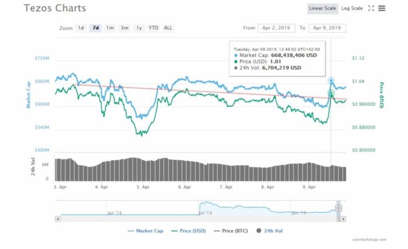Open coinmarketcap.com credit link

369,240
